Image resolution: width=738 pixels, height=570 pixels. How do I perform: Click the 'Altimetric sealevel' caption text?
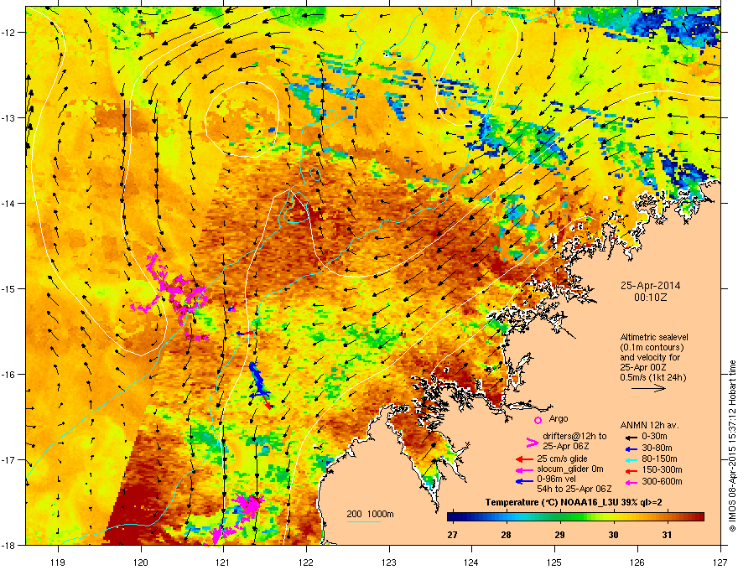(654, 337)
